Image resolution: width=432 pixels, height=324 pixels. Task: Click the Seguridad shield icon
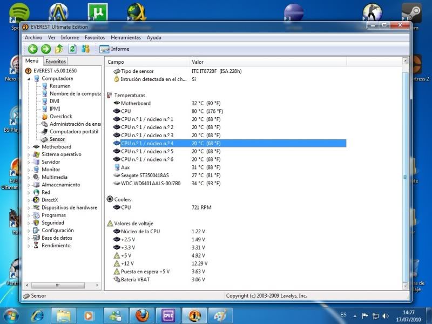click(x=36, y=222)
